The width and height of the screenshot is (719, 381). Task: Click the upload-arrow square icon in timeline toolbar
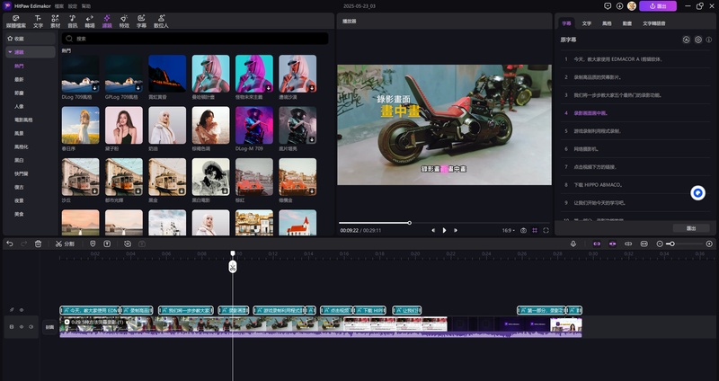point(107,244)
